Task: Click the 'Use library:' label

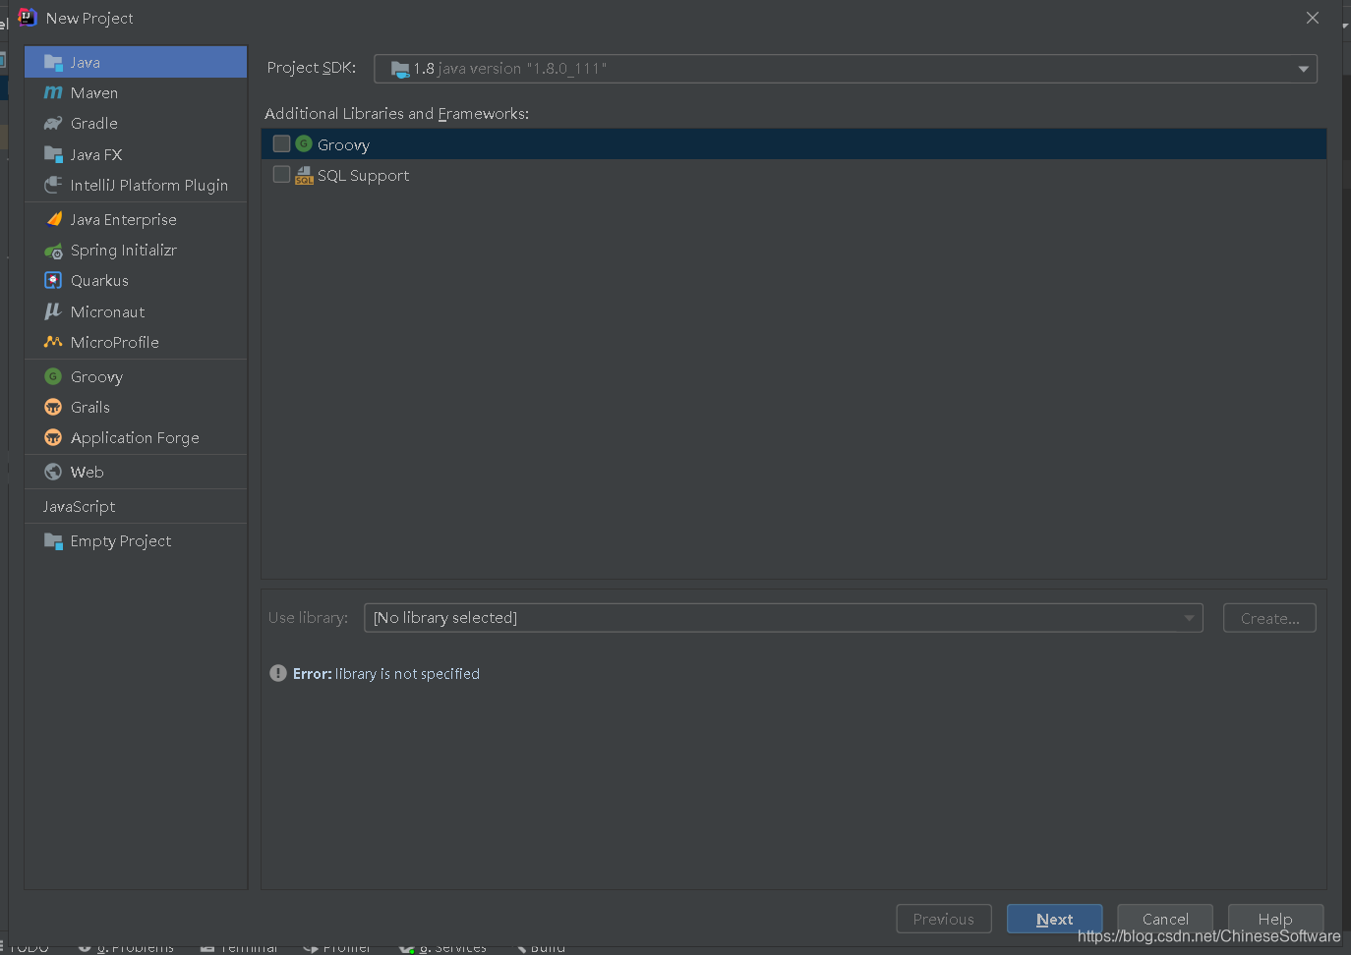Action: click(x=308, y=618)
